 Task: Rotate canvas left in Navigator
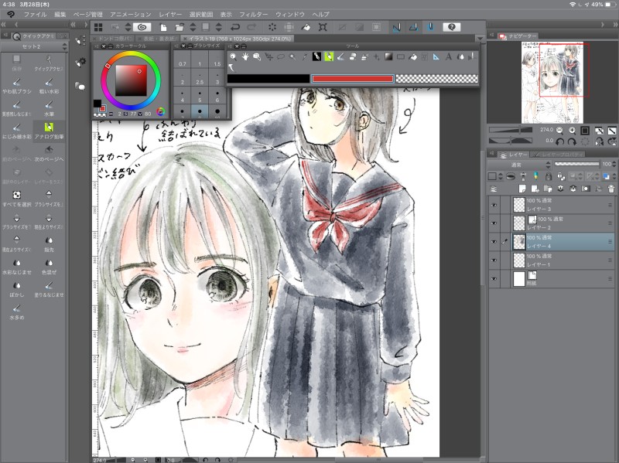pos(559,141)
